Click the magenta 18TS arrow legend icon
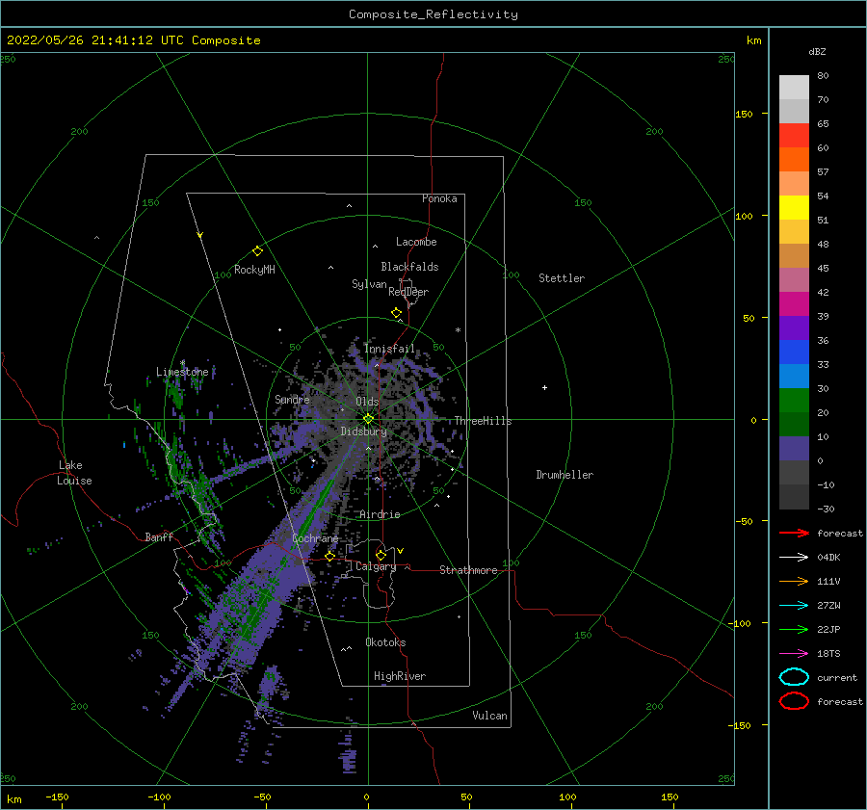The image size is (867, 810). click(x=794, y=654)
